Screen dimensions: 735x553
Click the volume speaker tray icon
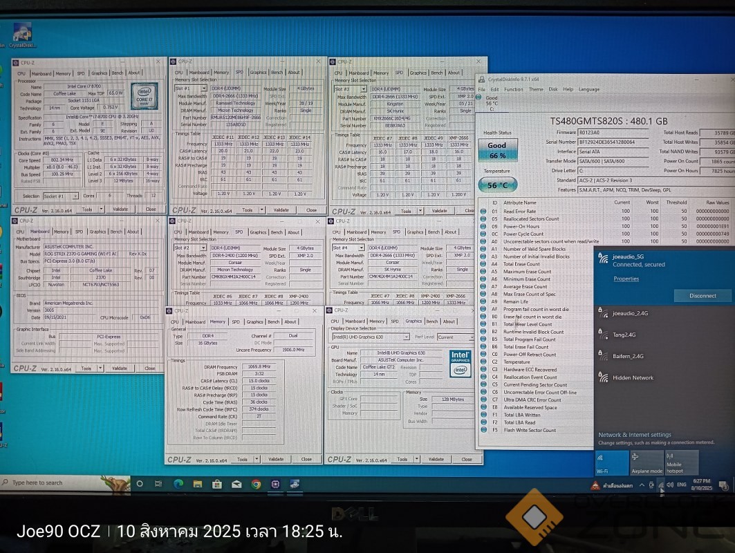tap(670, 485)
